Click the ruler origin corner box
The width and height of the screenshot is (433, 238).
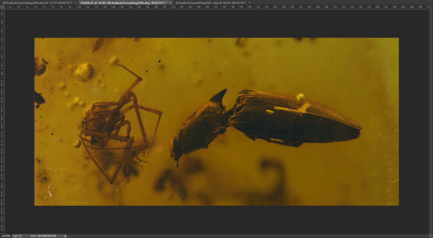click(2, 7)
